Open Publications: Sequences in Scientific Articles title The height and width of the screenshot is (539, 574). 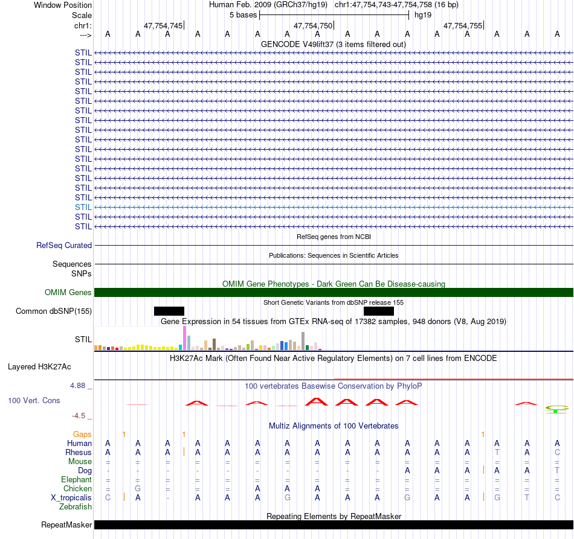click(334, 255)
